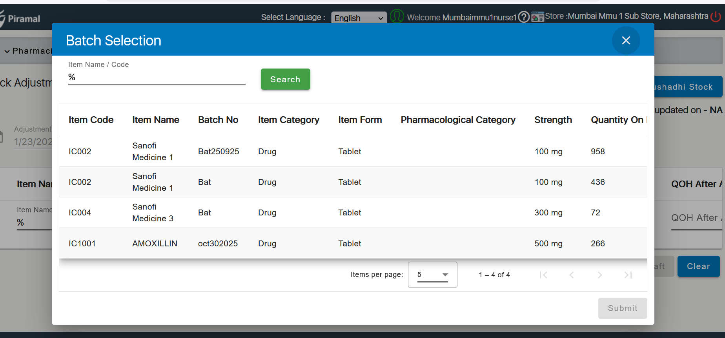
Task: Click the Submit button
Action: (622, 308)
